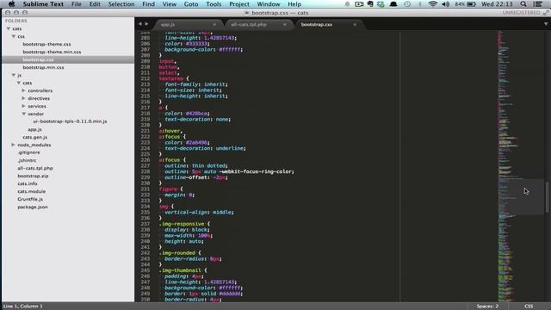Go to previous tab with left arrow
Viewport: 551px width, 310px height.
click(x=139, y=24)
